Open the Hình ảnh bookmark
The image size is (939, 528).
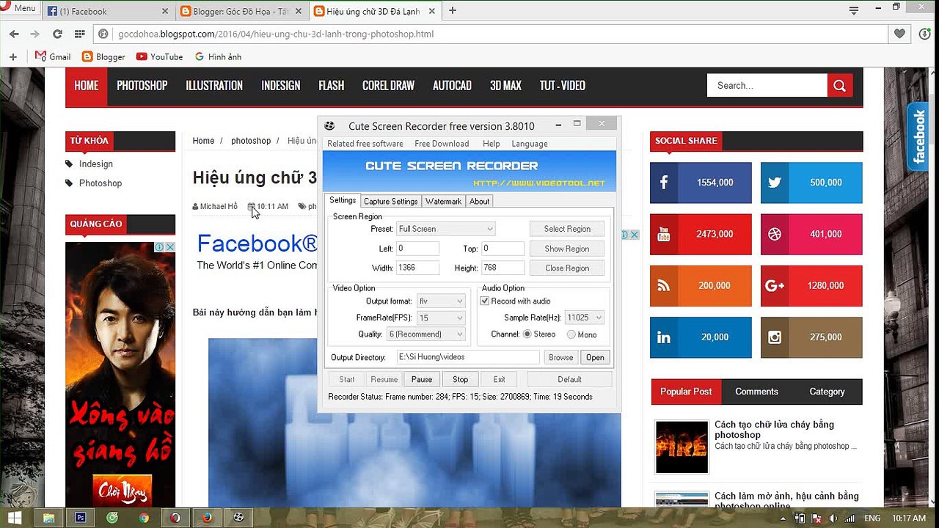click(x=218, y=56)
